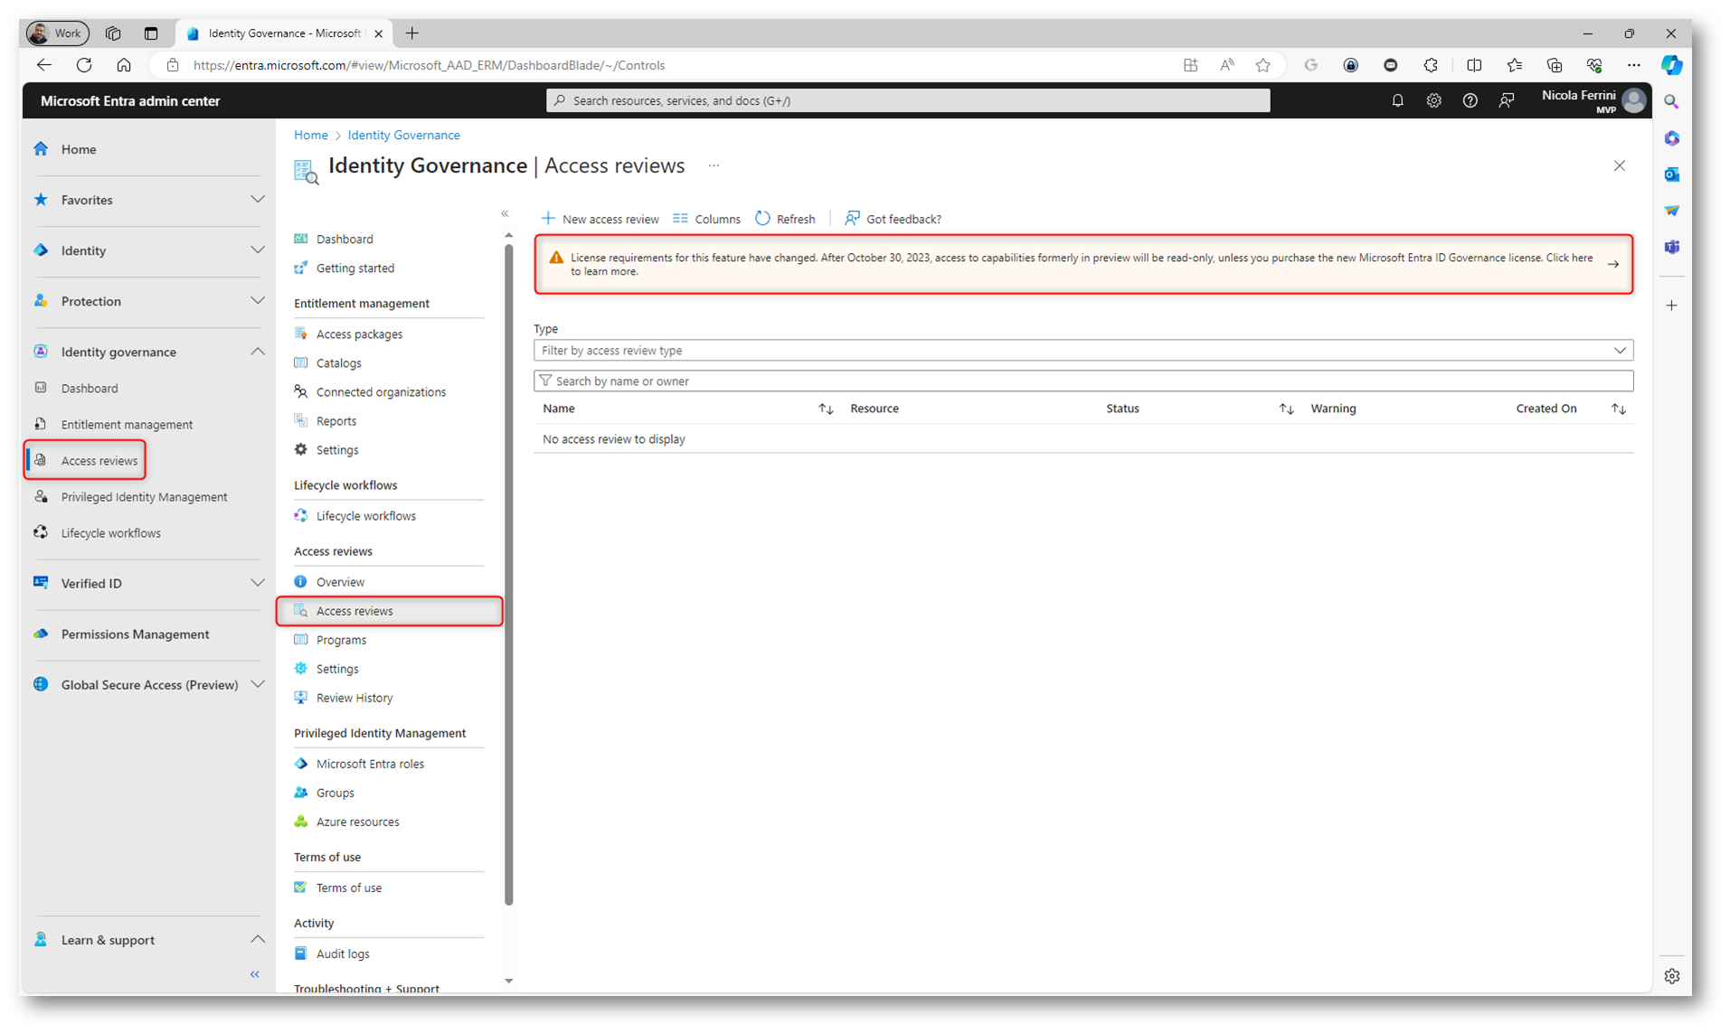This screenshot has width=1730, height=1034.
Task: Open Privileged Identity Management nav item
Action: (145, 497)
